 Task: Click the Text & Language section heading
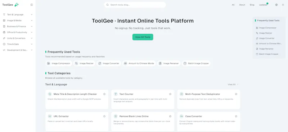pos(56,85)
